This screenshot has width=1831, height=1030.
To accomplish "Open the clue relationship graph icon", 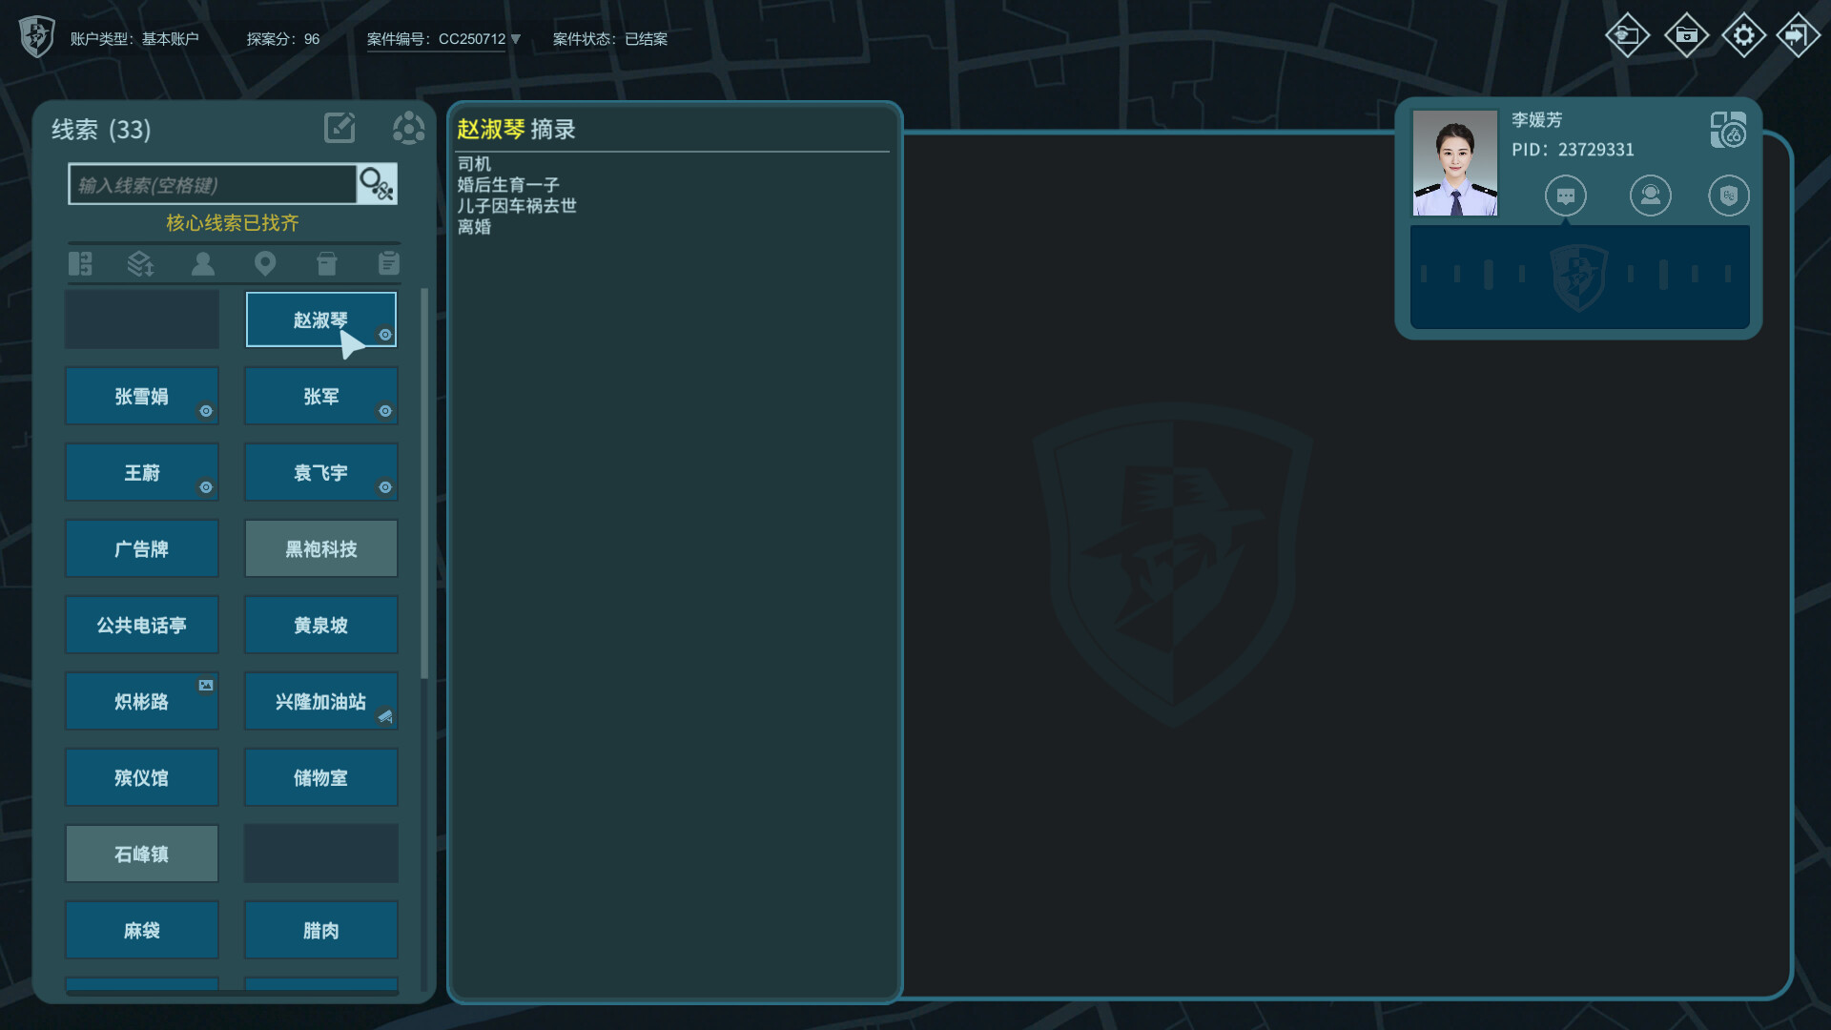I will (x=408, y=128).
